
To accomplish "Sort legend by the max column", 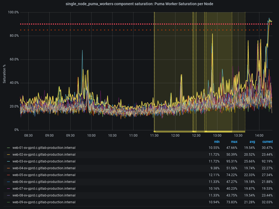I will click(234, 142).
